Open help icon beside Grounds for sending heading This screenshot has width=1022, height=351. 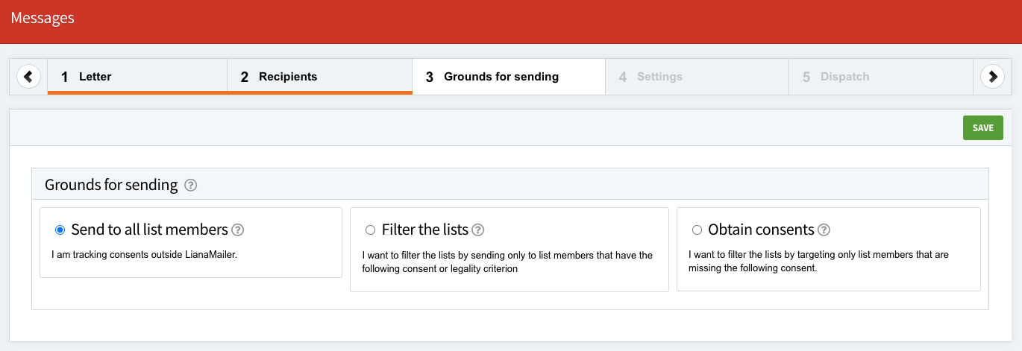pyautogui.click(x=190, y=186)
